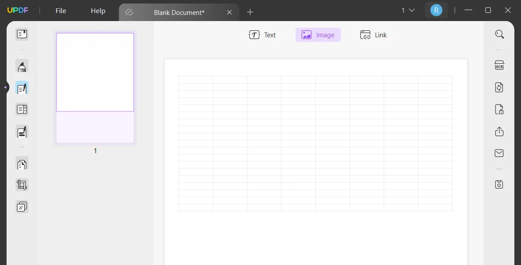The width and height of the screenshot is (521, 265).
Task: Open the user account avatar R
Action: point(436,10)
